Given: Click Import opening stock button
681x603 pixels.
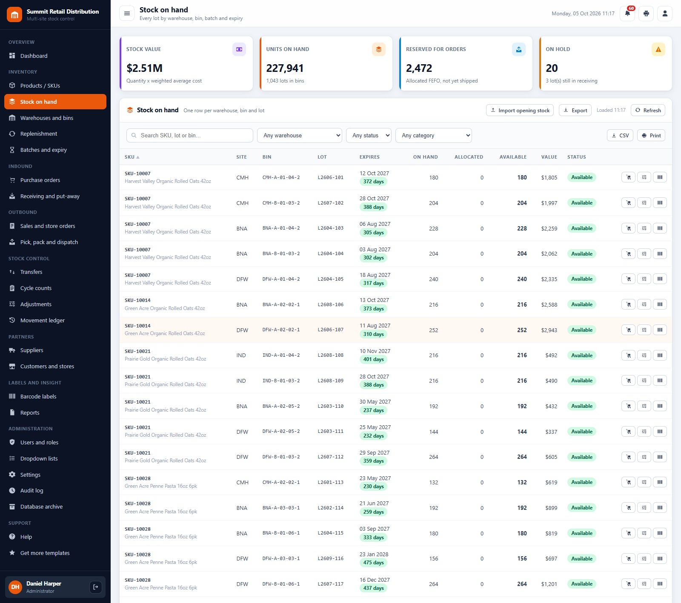Looking at the screenshot, I should 520,110.
